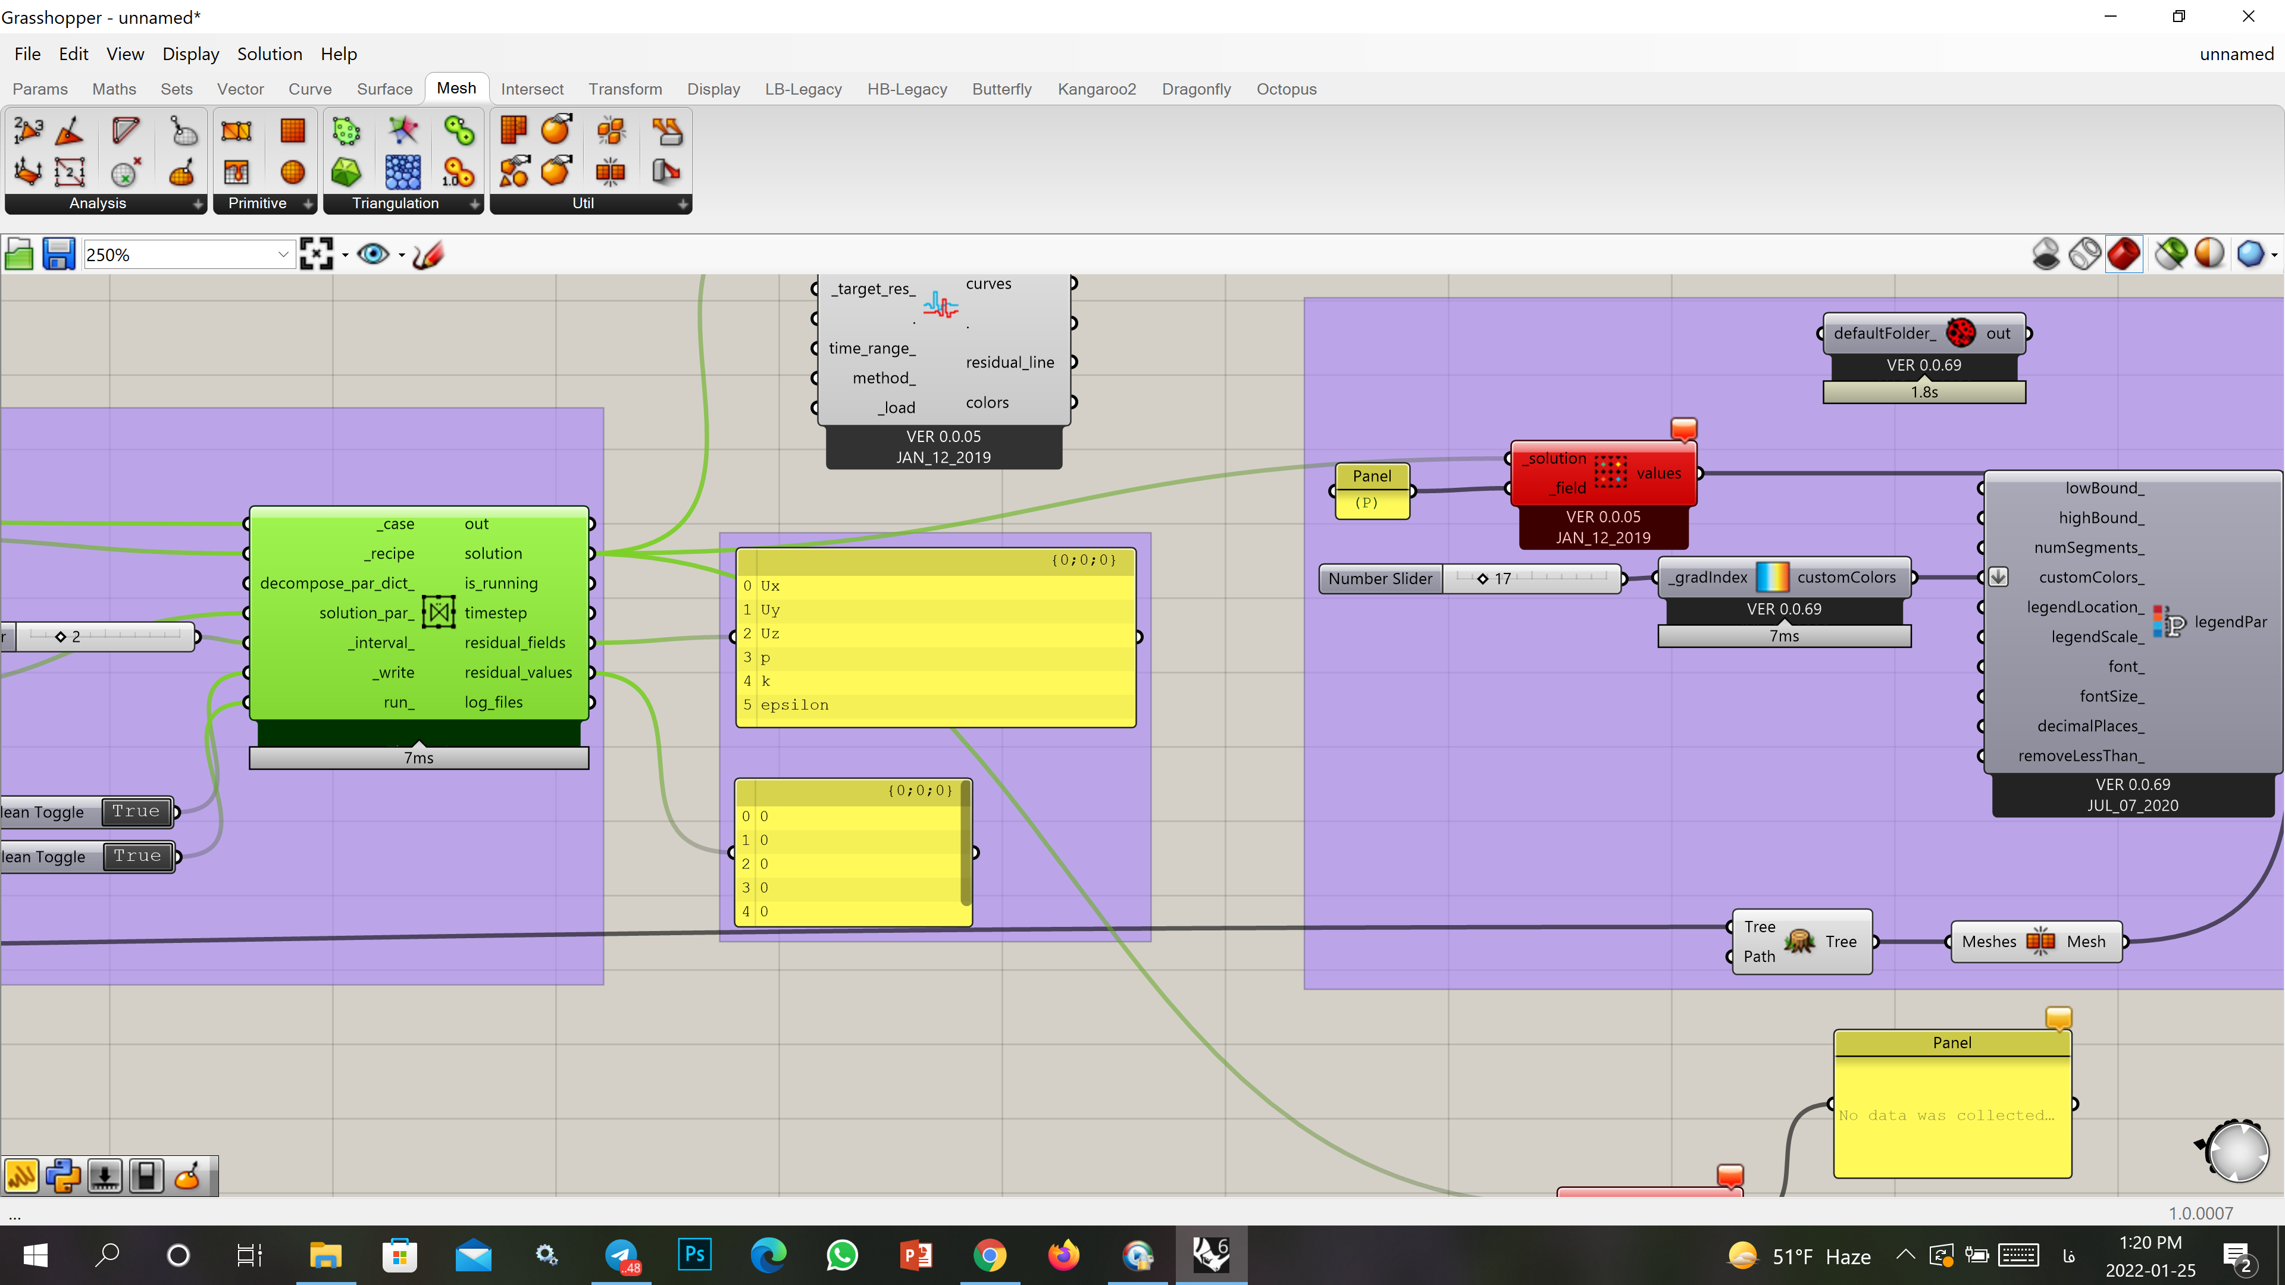The height and width of the screenshot is (1285, 2285).
Task: Click the Meshes Mesh join component
Action: pos(2037,941)
